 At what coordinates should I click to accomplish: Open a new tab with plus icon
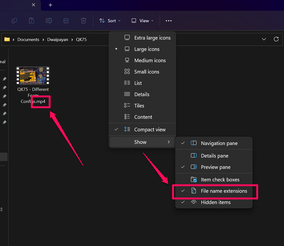(x=50, y=5)
